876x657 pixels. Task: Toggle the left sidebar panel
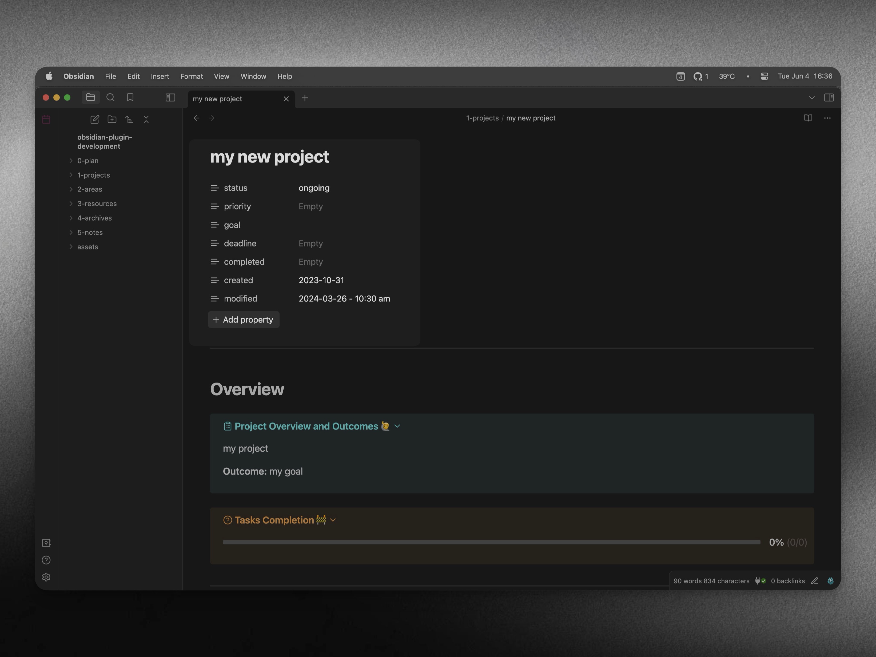pyautogui.click(x=170, y=97)
